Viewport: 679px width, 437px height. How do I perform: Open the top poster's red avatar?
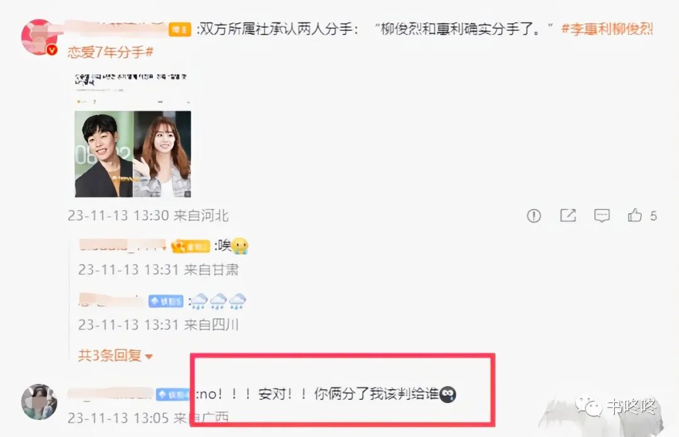click(40, 37)
